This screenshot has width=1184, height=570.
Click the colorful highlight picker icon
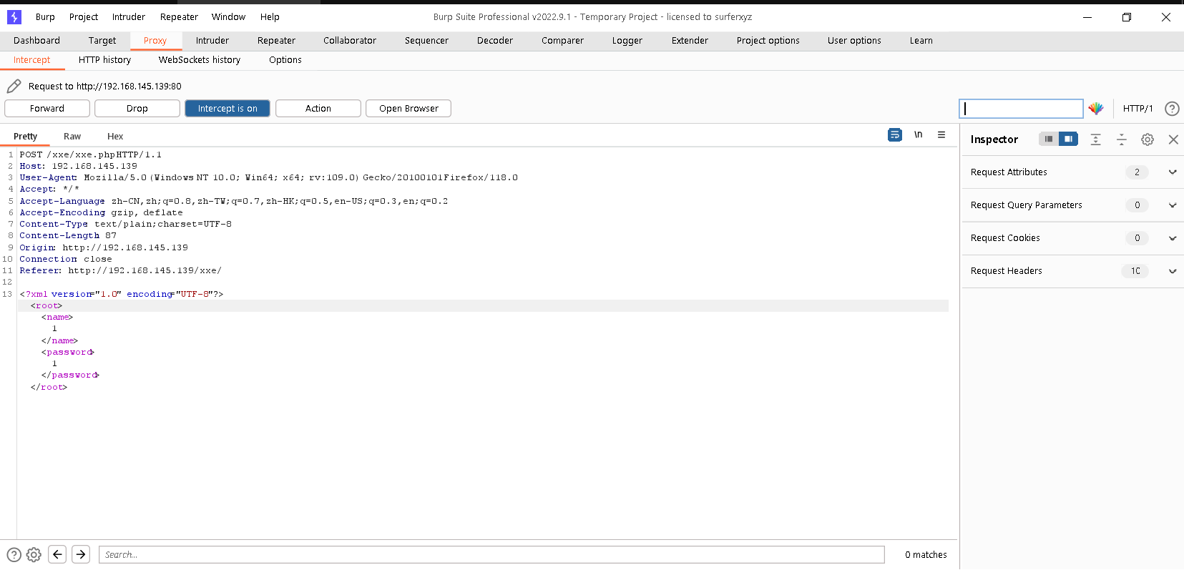coord(1096,109)
